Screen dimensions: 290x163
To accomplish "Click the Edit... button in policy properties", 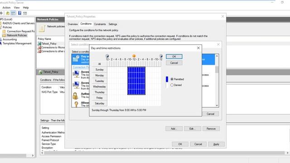I will [192, 129].
